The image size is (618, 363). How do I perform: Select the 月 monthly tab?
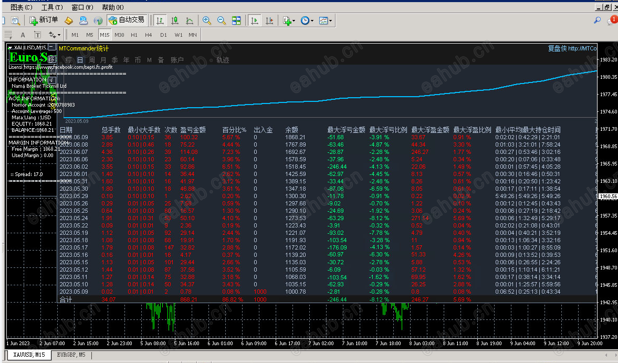point(103,60)
